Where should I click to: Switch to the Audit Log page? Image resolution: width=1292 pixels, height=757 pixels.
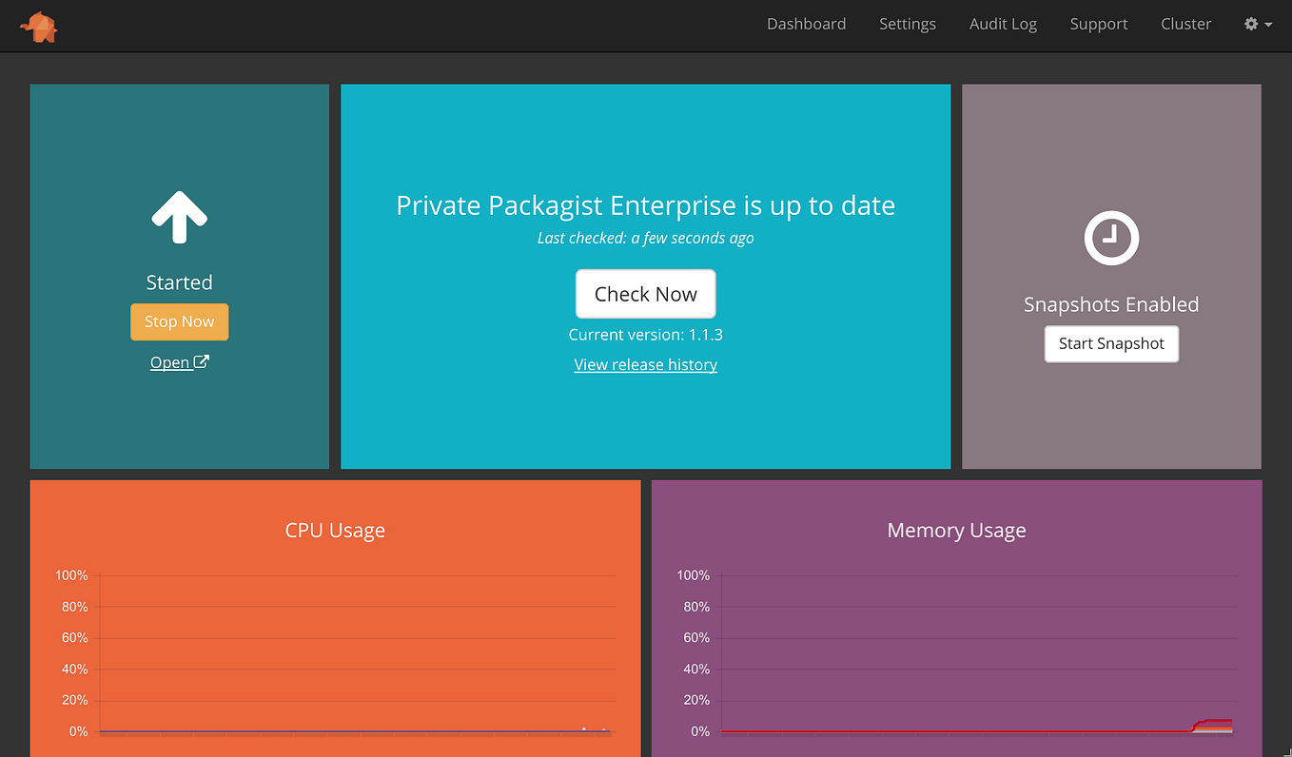click(x=1003, y=24)
